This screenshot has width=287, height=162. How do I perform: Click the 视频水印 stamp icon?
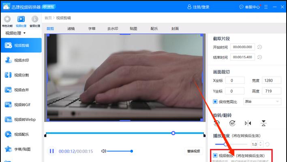click(x=8, y=60)
